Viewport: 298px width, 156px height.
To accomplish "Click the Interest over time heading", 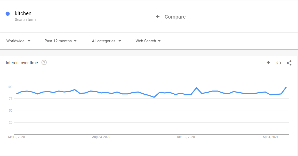I will [22, 63].
